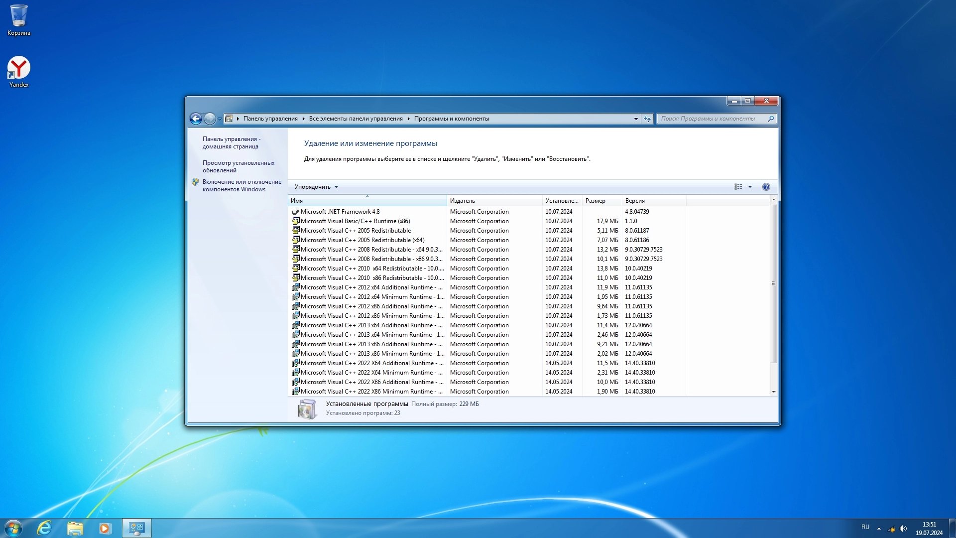Click the Back navigation arrow button
Viewport: 956px width, 538px height.
(x=196, y=119)
